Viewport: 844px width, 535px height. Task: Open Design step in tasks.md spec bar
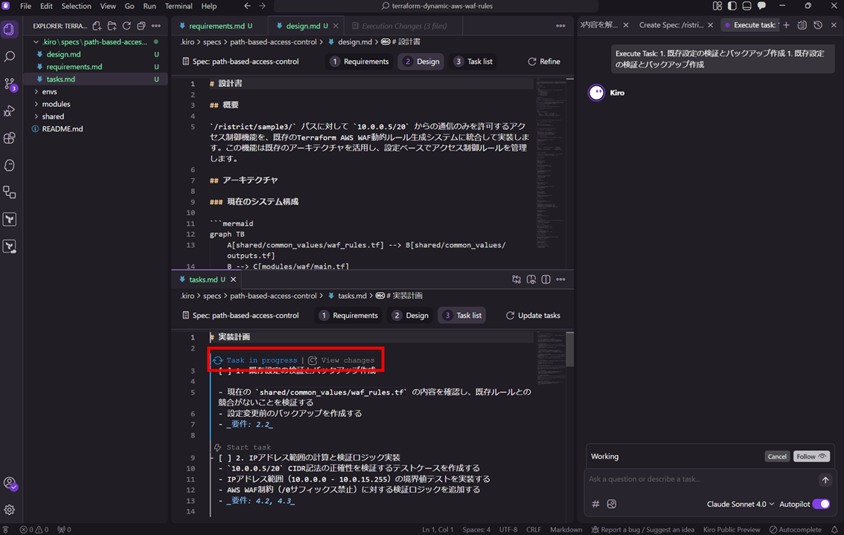[411, 315]
